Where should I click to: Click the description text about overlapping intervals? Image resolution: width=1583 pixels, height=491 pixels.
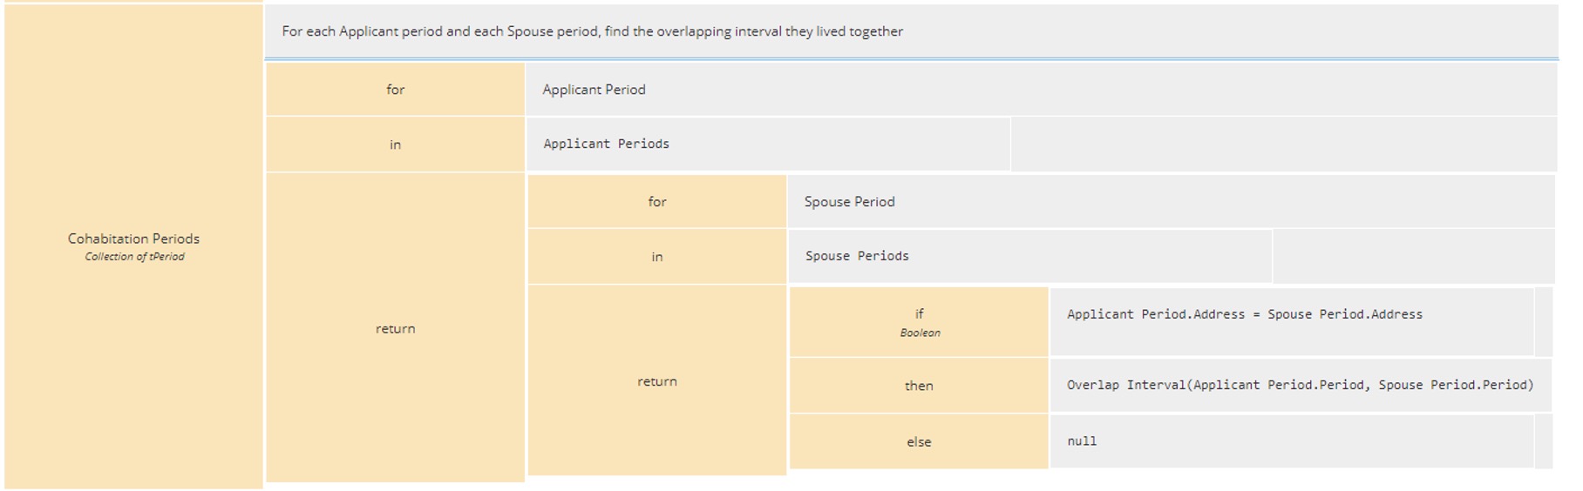pyautogui.click(x=592, y=31)
